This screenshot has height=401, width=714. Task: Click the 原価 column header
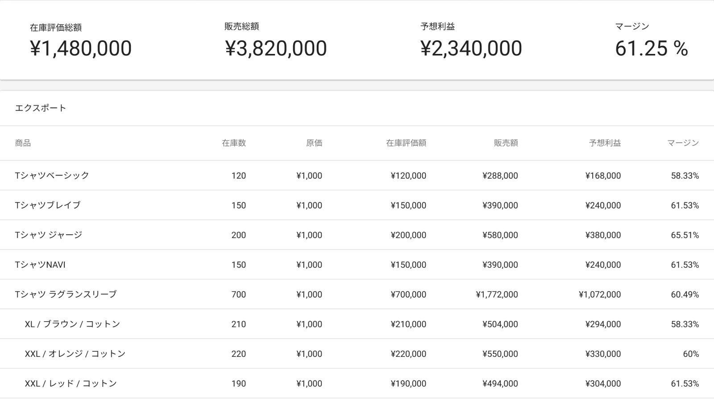click(314, 143)
